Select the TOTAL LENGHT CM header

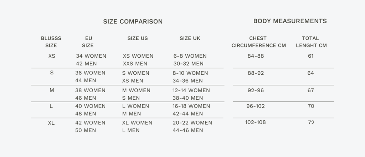(x=311, y=42)
